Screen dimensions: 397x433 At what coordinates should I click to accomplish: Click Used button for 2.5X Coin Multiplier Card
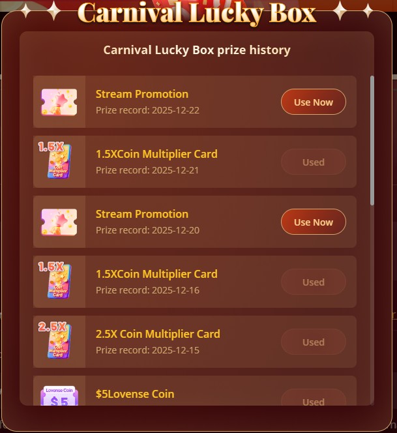coord(314,342)
